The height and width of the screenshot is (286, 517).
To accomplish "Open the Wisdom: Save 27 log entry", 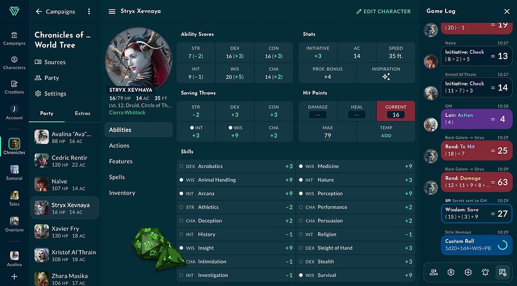I will pos(476,213).
